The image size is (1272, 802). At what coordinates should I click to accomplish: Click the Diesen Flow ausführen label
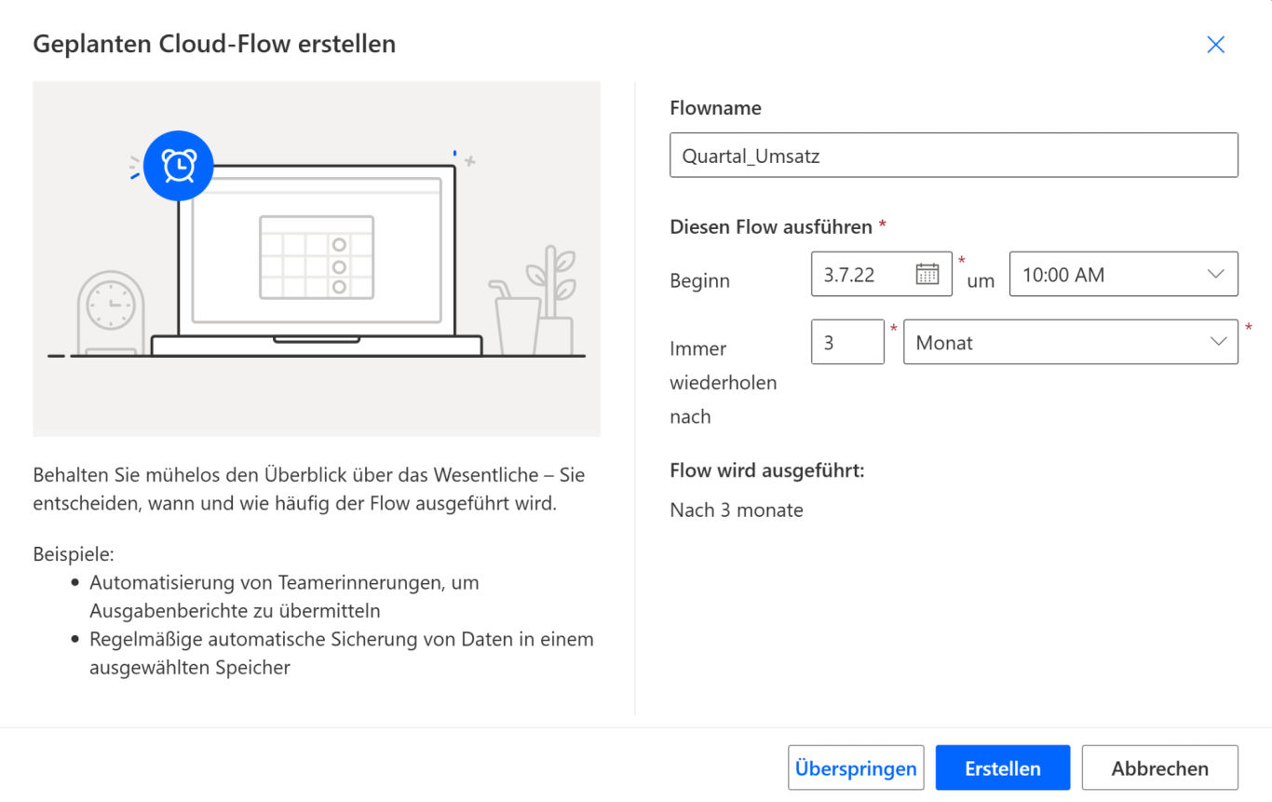click(x=771, y=226)
